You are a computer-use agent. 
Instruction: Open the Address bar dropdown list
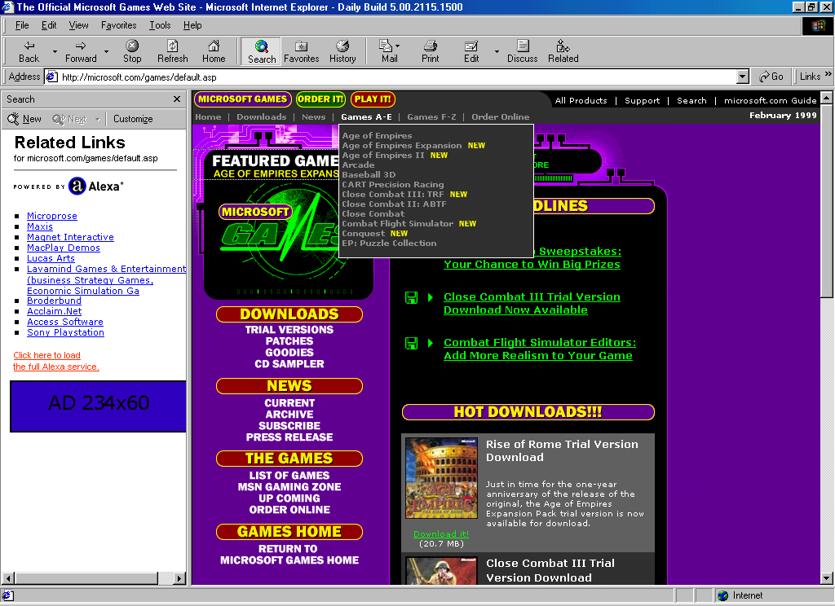(x=743, y=77)
